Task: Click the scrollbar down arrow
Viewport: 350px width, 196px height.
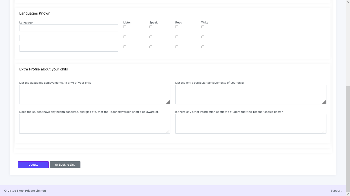Action: [348, 194]
